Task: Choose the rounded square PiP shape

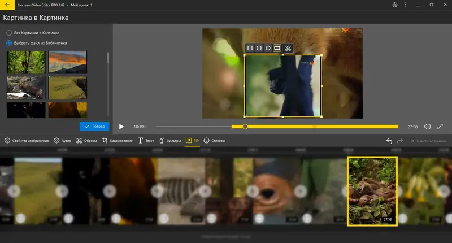Action: point(259,48)
